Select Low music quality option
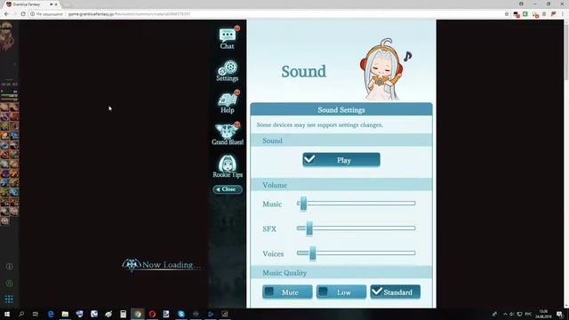Viewport: 569px width, 320px height. click(341, 292)
